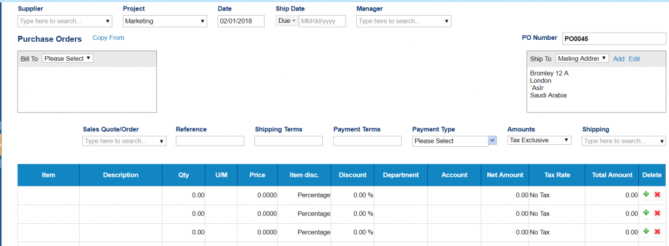Open the Ship To Mailing Address dropdown
This screenshot has width=669, height=246.
pos(582,59)
